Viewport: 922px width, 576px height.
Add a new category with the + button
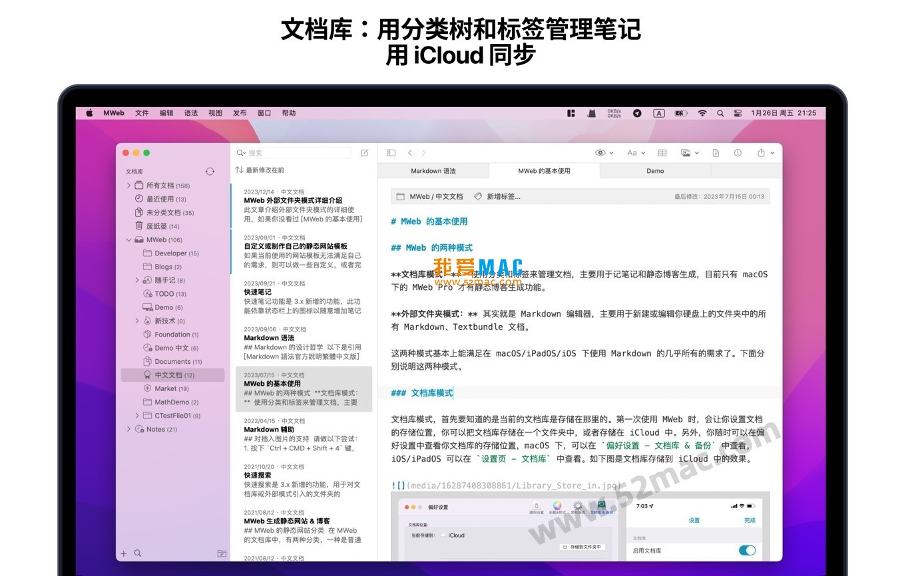coord(123,553)
